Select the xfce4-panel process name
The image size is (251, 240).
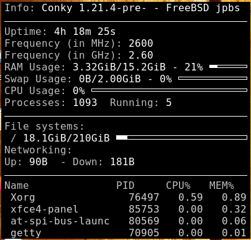44,209
